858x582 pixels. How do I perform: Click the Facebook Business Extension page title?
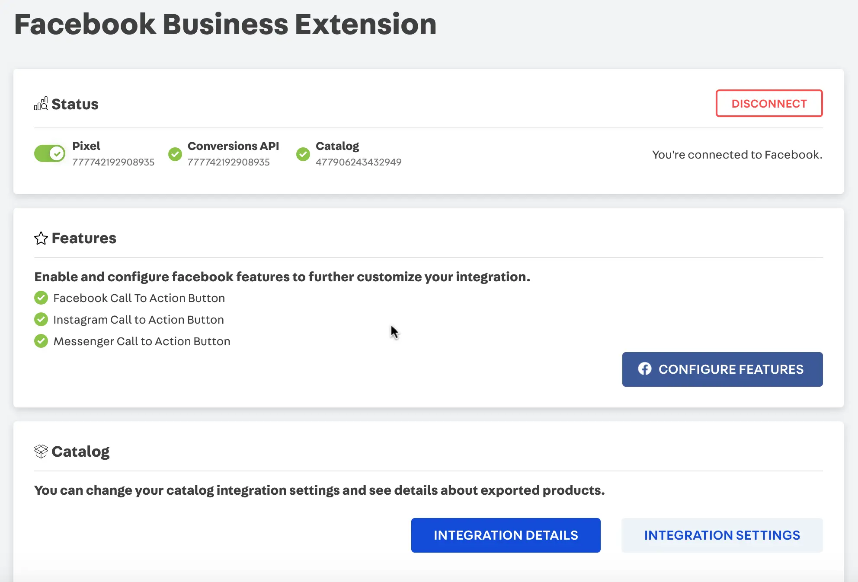[x=225, y=24]
